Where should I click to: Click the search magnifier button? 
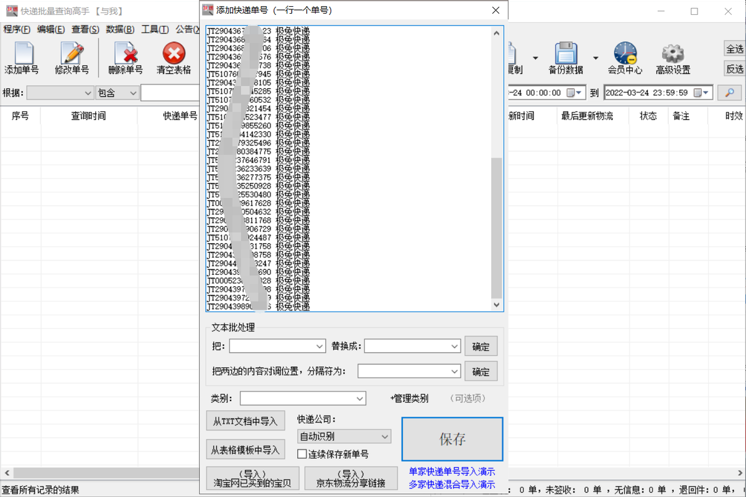[x=730, y=93]
